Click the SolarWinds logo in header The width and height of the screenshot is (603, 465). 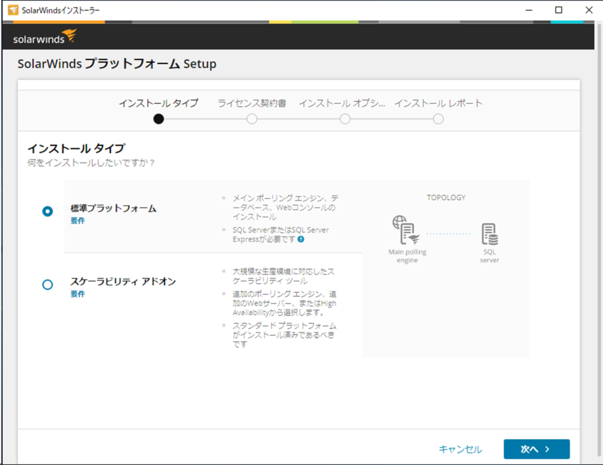pos(45,36)
